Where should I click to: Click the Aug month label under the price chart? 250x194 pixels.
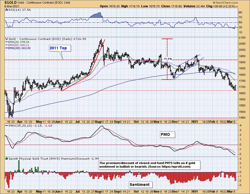(98, 122)
